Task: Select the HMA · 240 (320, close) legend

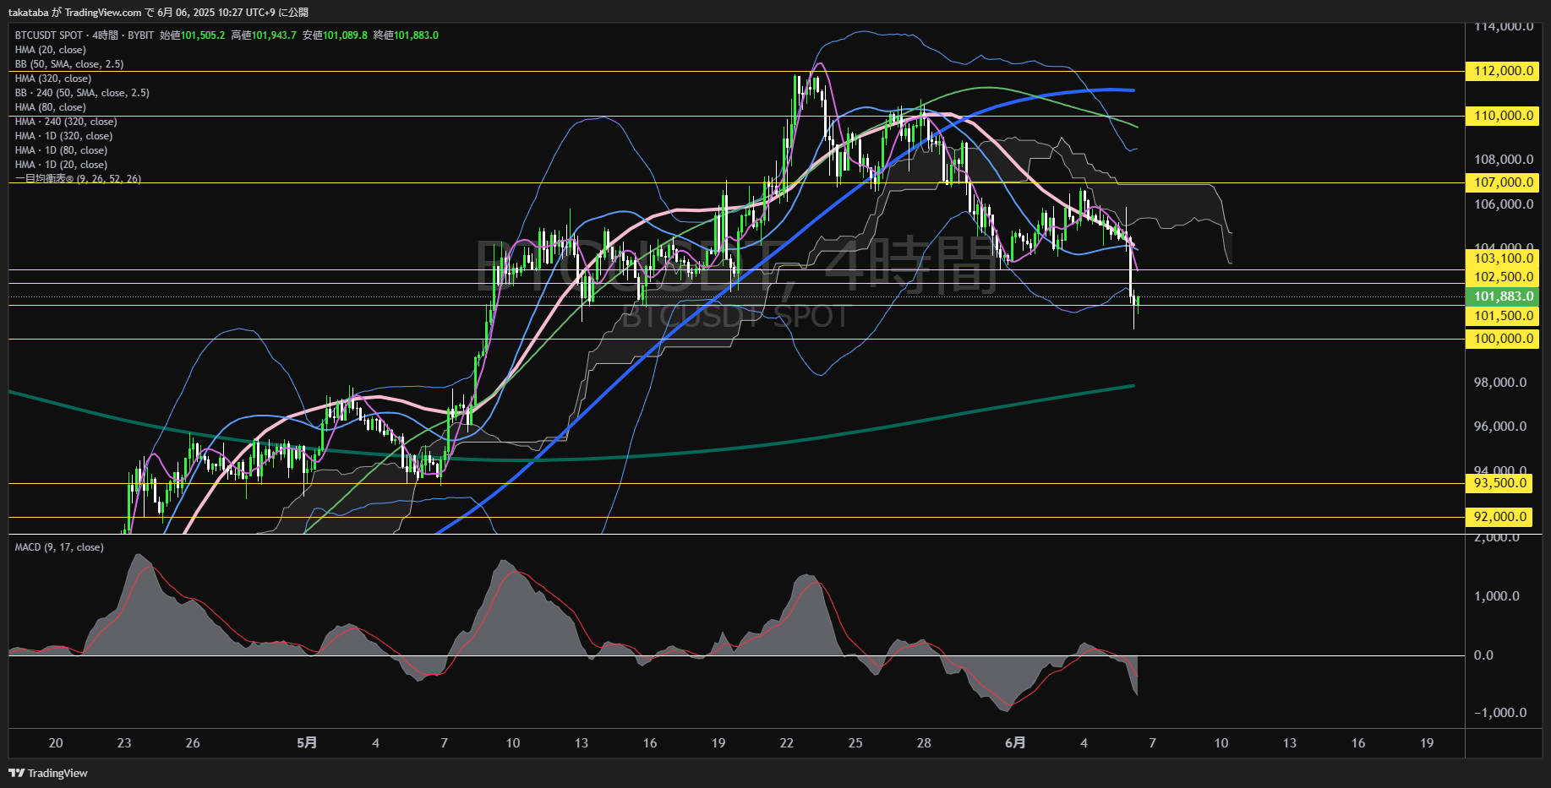Action: click(x=66, y=122)
